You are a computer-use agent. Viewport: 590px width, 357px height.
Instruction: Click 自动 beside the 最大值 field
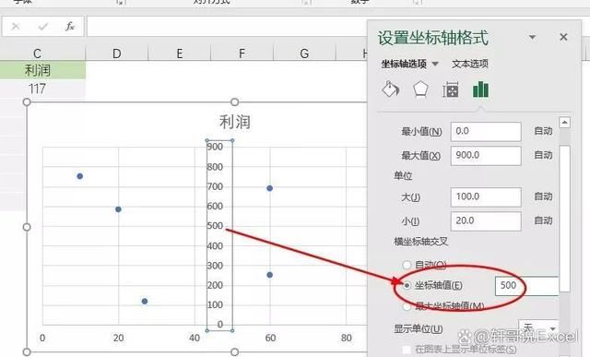pos(543,155)
